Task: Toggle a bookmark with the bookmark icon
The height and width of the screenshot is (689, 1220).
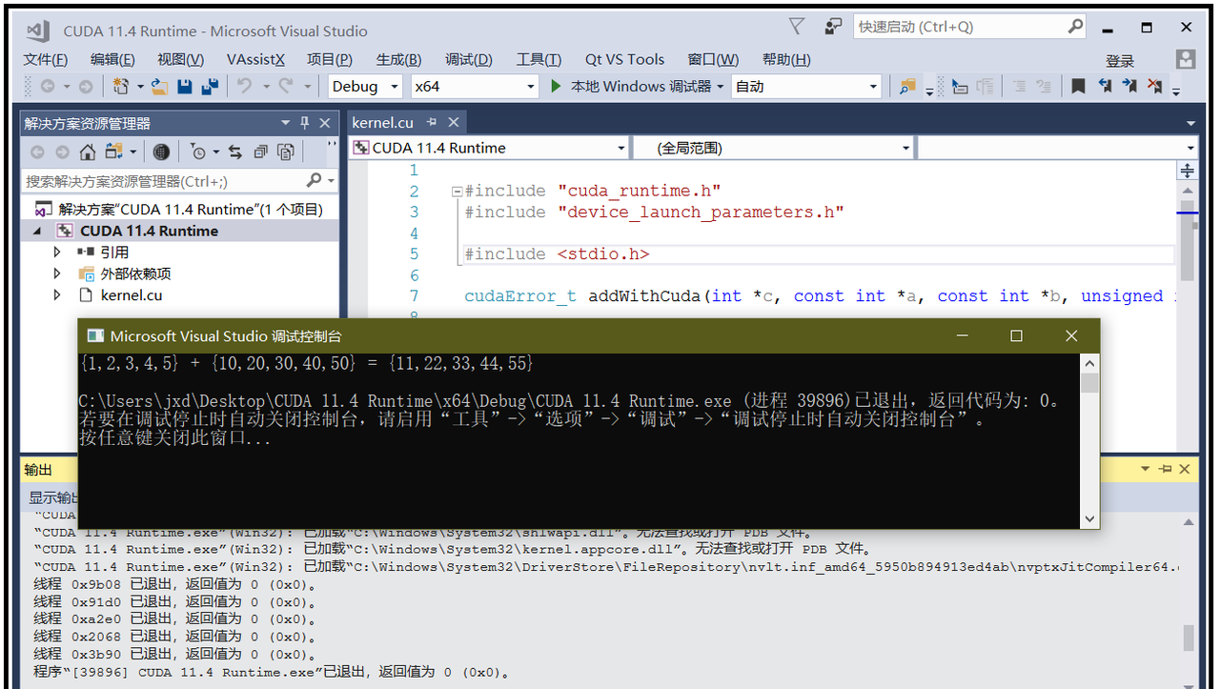Action: (1078, 87)
